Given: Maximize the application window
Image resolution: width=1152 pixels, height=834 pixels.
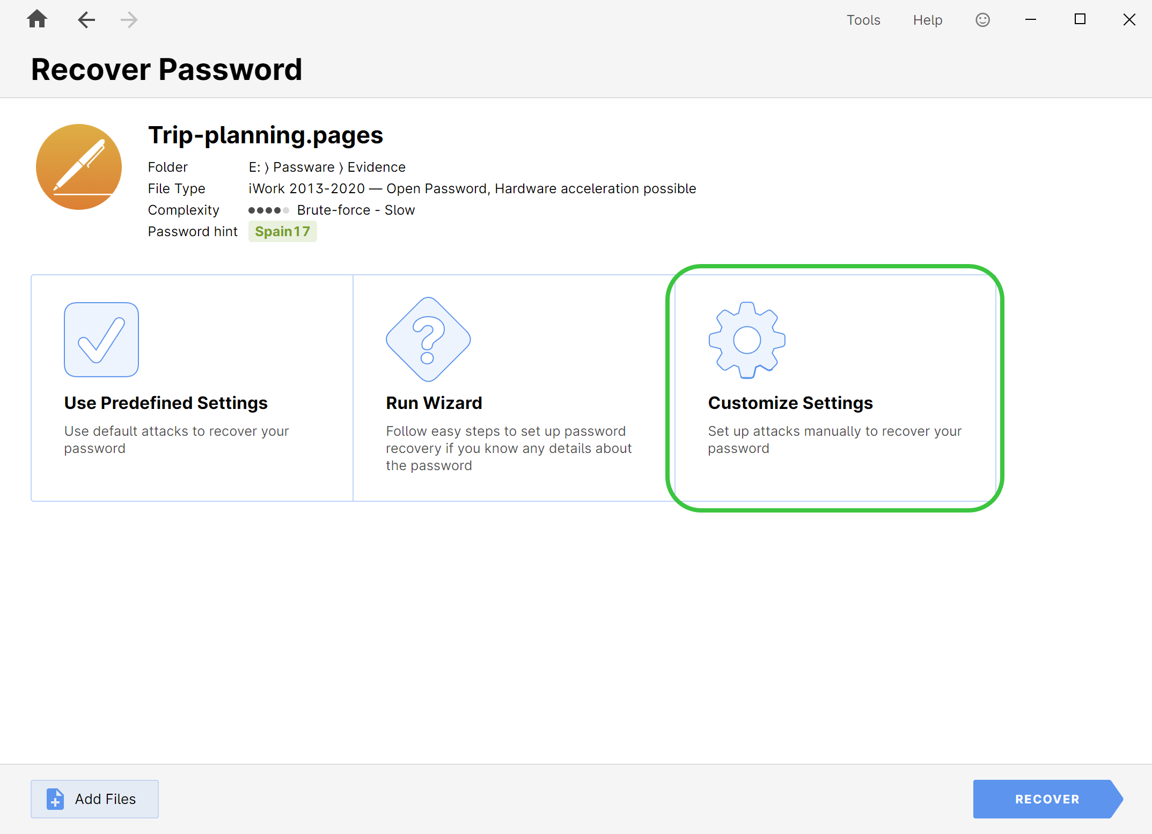Looking at the screenshot, I should point(1080,19).
